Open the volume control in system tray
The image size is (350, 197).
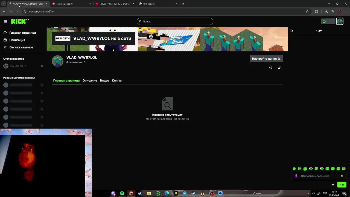(x=313, y=193)
